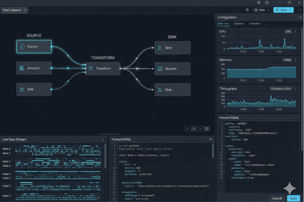Select the Transform node icon
The width and height of the screenshot is (304, 202).
click(90, 69)
